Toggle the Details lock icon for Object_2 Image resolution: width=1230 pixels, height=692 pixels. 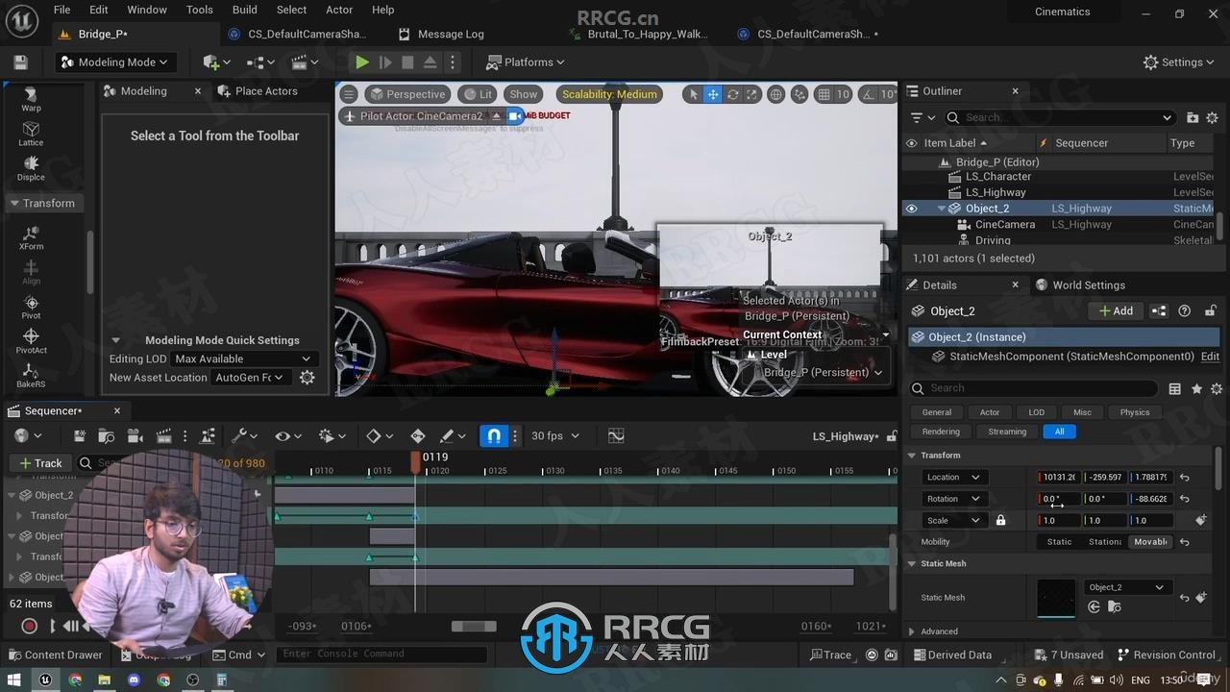coord(1211,311)
